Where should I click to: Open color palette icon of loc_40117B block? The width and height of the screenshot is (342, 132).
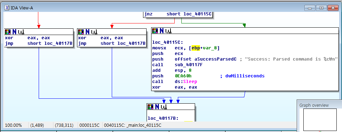pyautogui.click(x=150, y=106)
